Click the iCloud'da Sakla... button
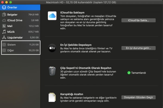The height and width of the screenshot is (108, 163). click(139, 20)
